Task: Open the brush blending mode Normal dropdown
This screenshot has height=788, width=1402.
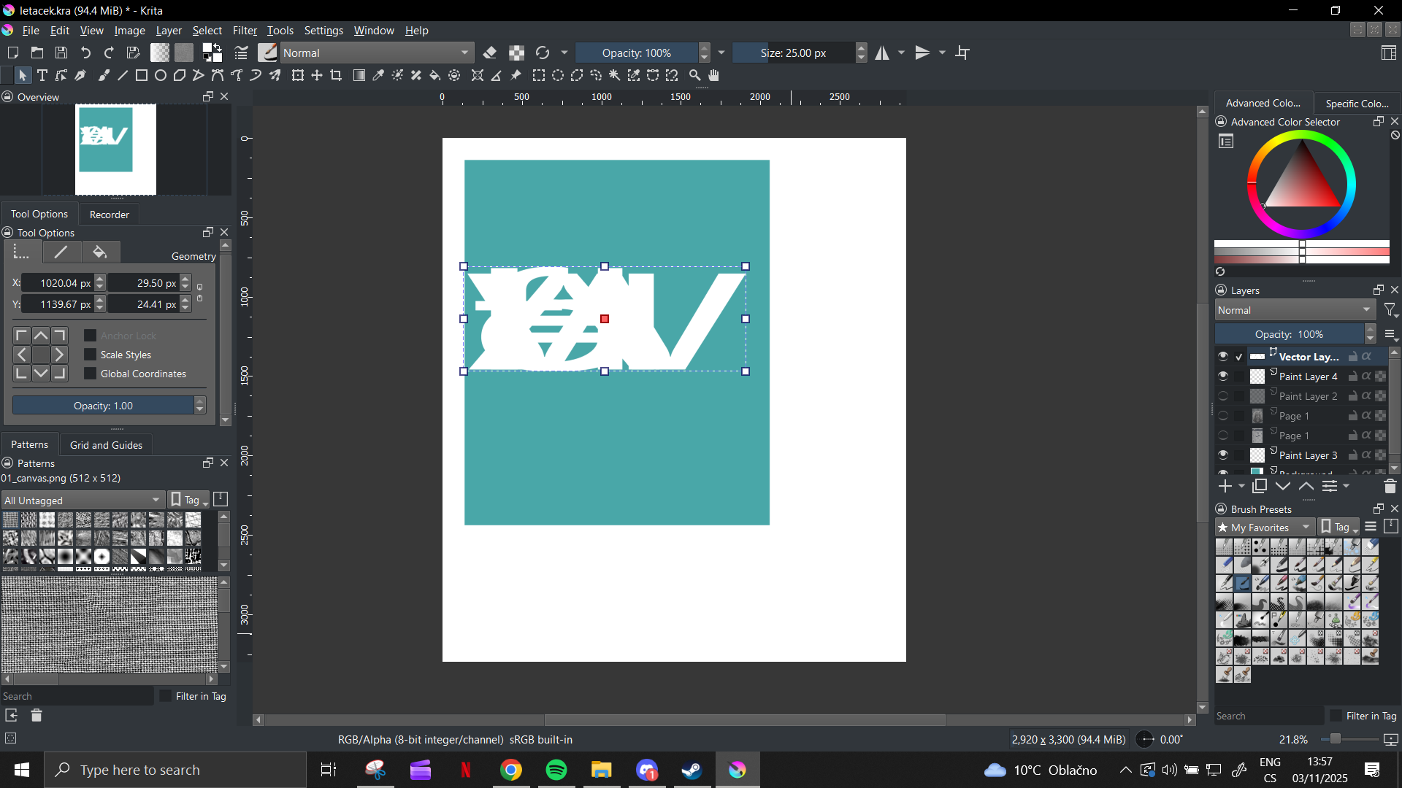Action: click(x=377, y=53)
